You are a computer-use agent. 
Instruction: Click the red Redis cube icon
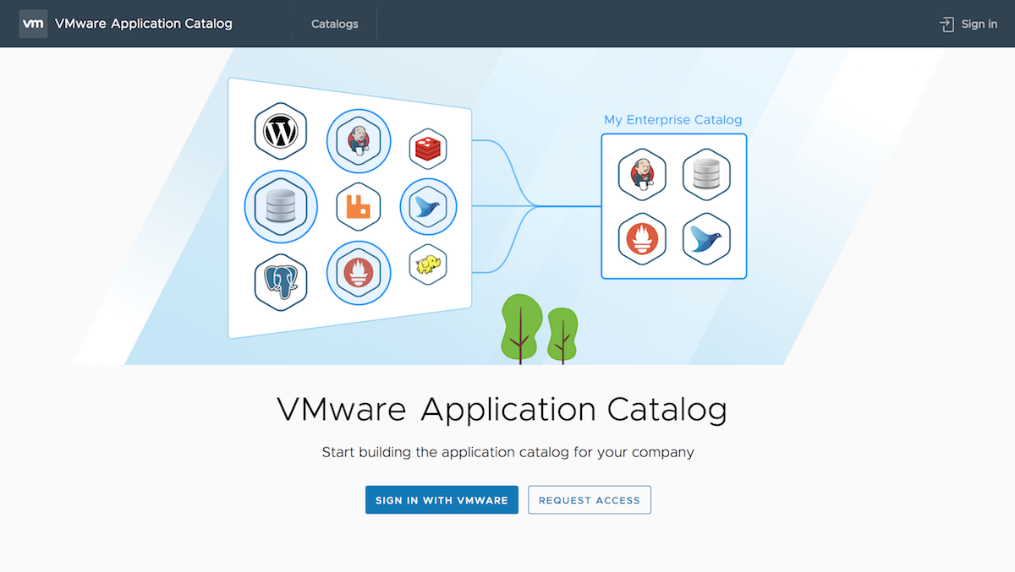(427, 150)
